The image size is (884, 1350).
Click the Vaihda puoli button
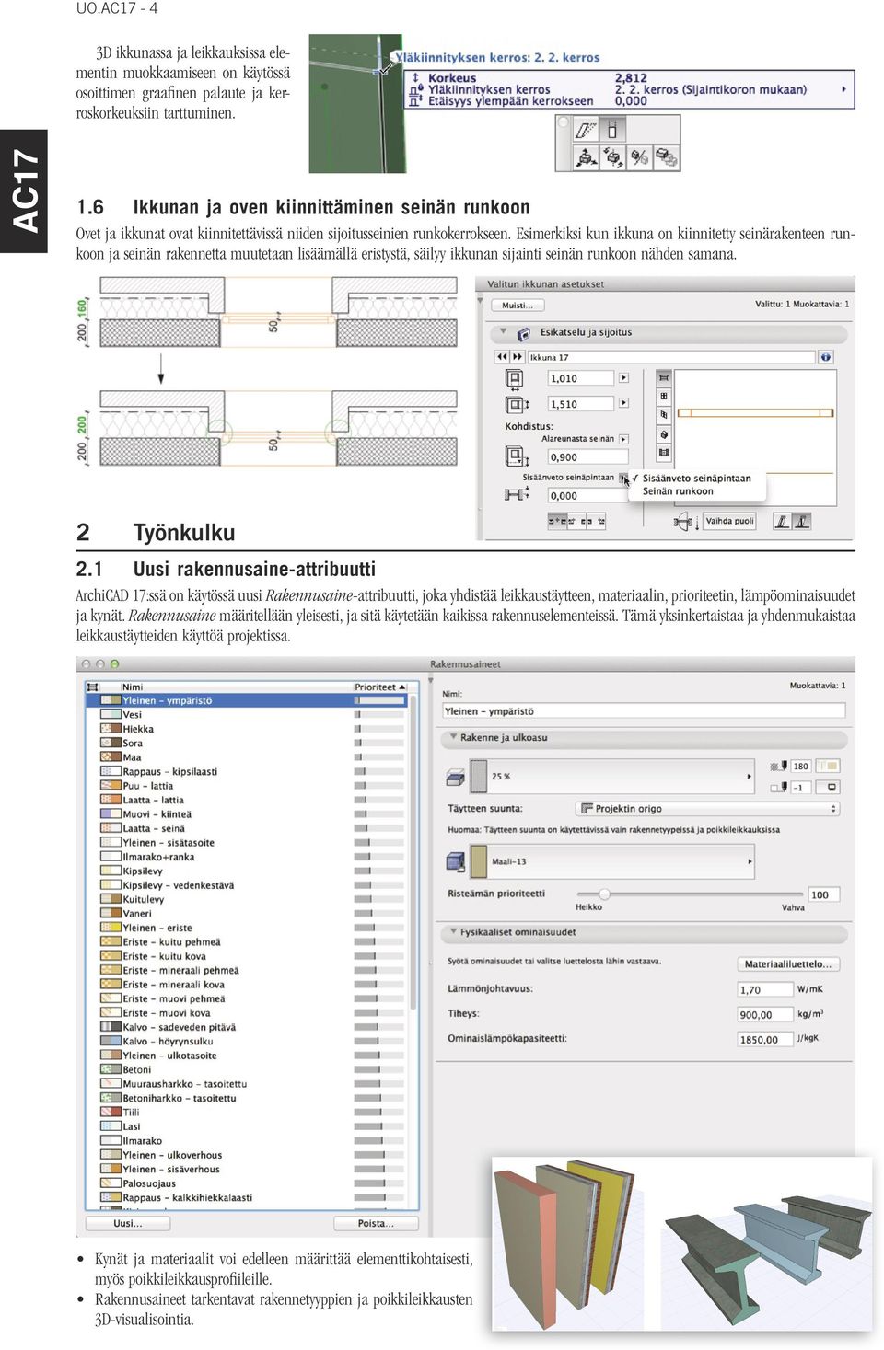pyautogui.click(x=729, y=522)
